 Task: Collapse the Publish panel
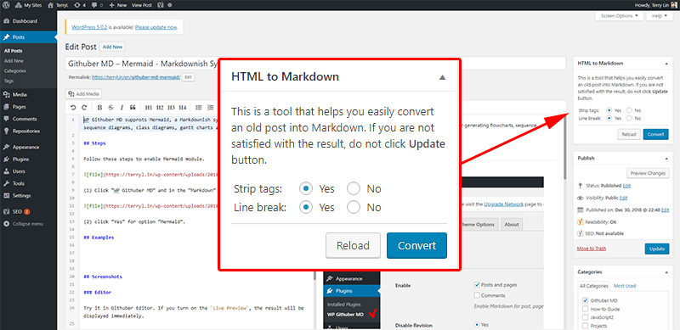(x=666, y=159)
